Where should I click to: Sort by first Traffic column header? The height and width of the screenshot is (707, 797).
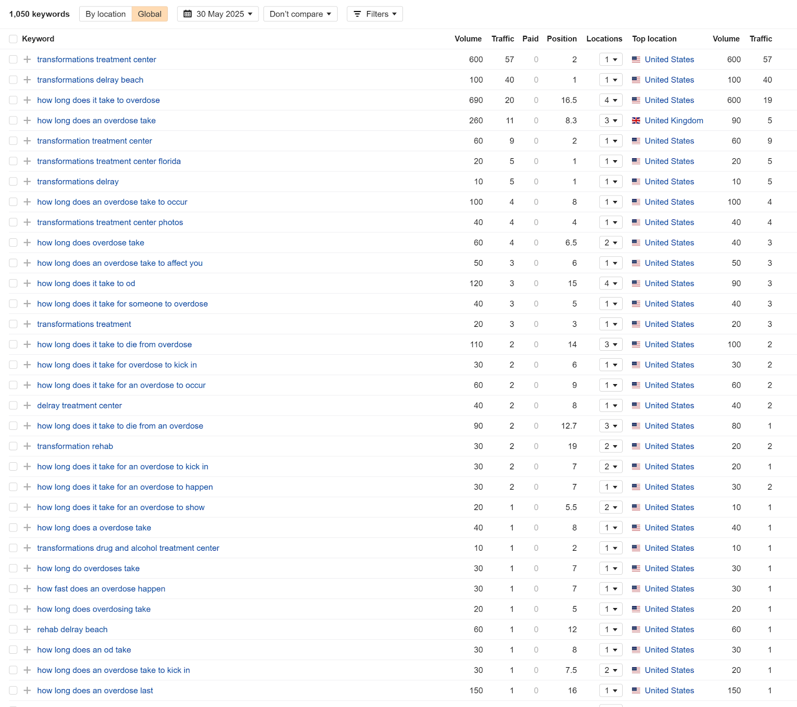tap(503, 39)
